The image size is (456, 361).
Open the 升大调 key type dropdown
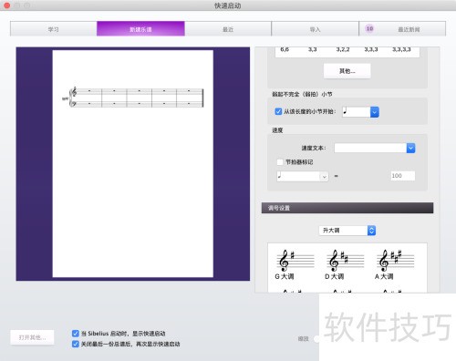[x=347, y=231]
